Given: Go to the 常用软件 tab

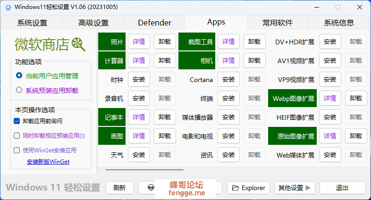Looking at the screenshot, I should pos(277,23).
